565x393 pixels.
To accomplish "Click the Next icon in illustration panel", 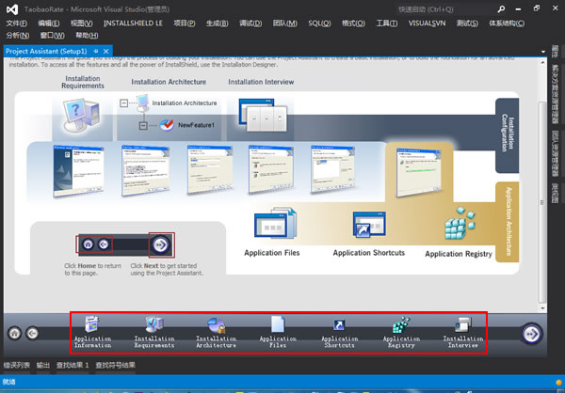I will coord(161,244).
